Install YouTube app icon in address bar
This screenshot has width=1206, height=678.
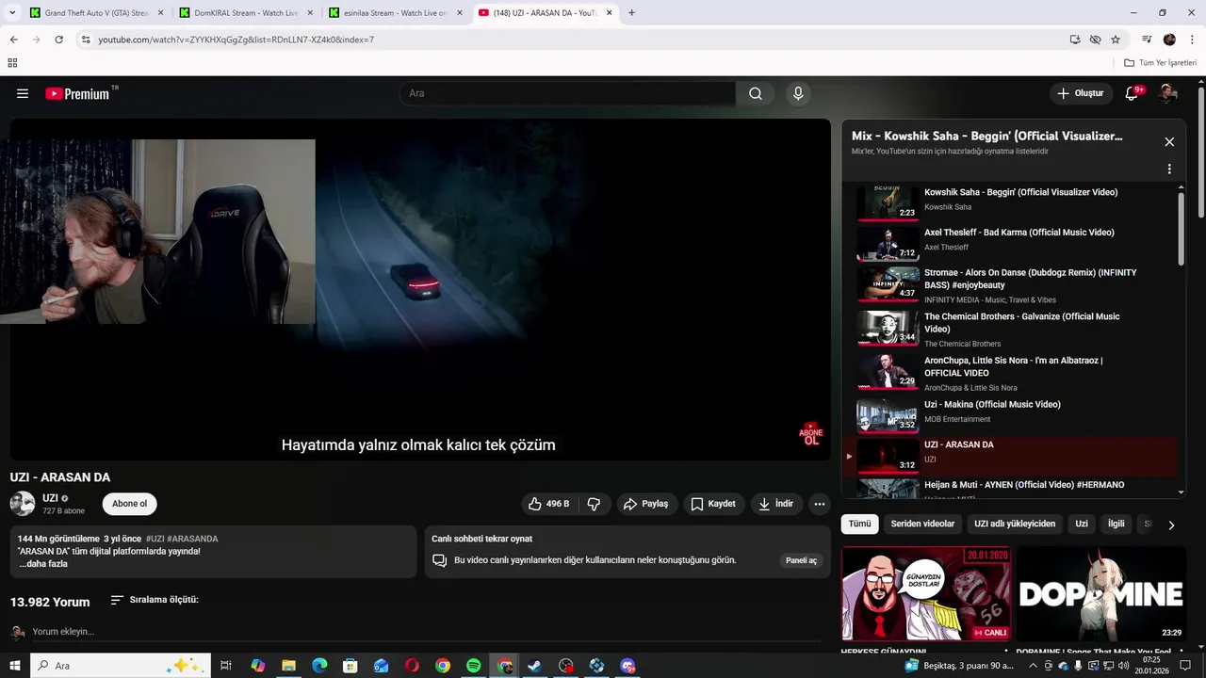coord(1075,40)
